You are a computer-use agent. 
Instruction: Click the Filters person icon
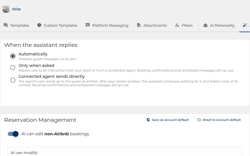177,25
